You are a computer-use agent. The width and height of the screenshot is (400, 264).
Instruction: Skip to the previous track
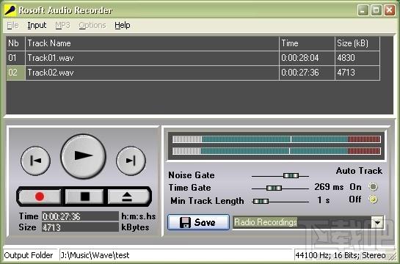point(35,161)
